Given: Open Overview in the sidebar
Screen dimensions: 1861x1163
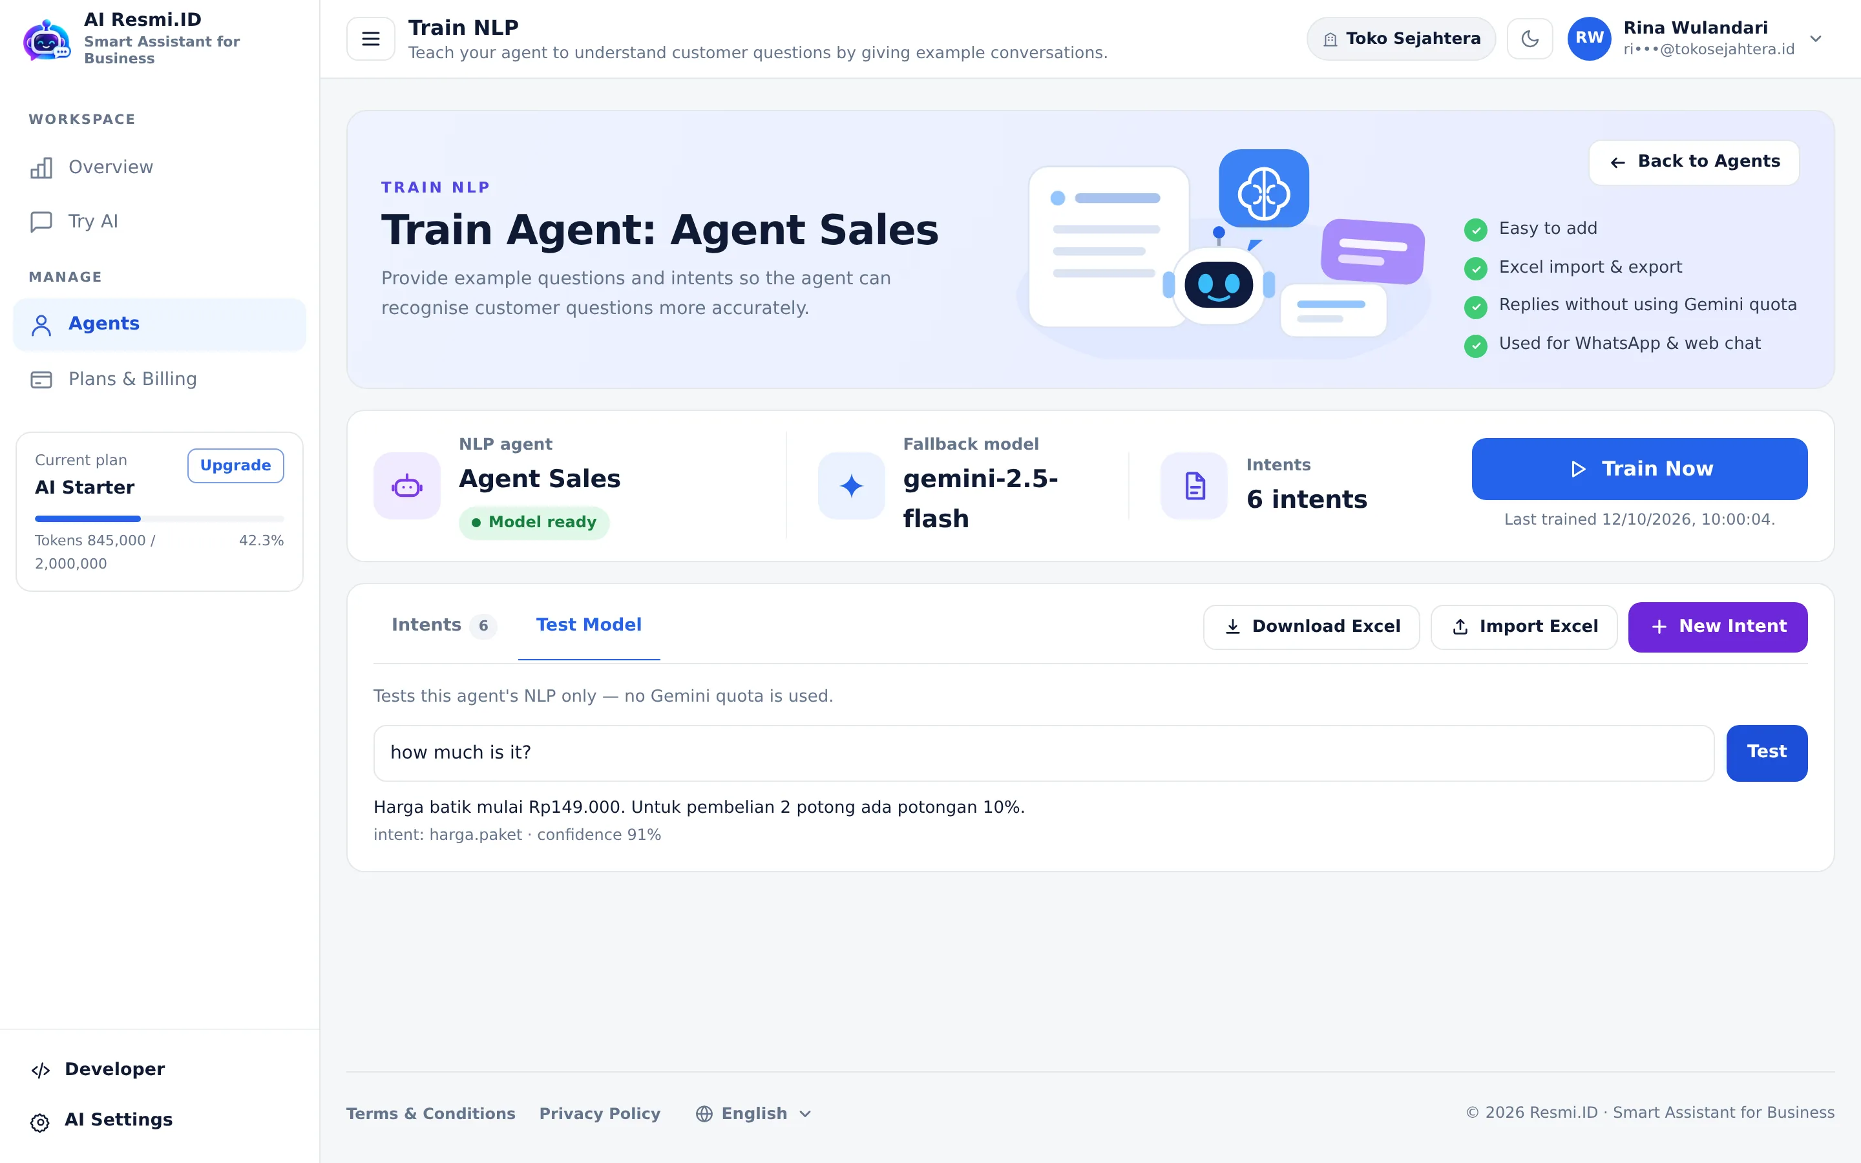Looking at the screenshot, I should (x=160, y=167).
